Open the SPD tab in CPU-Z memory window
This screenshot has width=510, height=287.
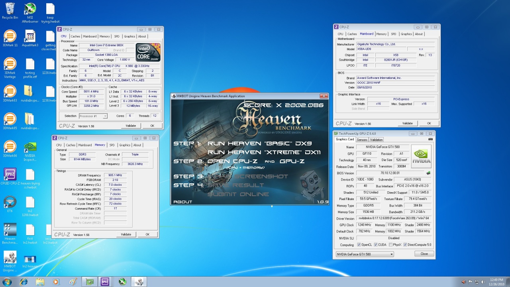[112, 145]
